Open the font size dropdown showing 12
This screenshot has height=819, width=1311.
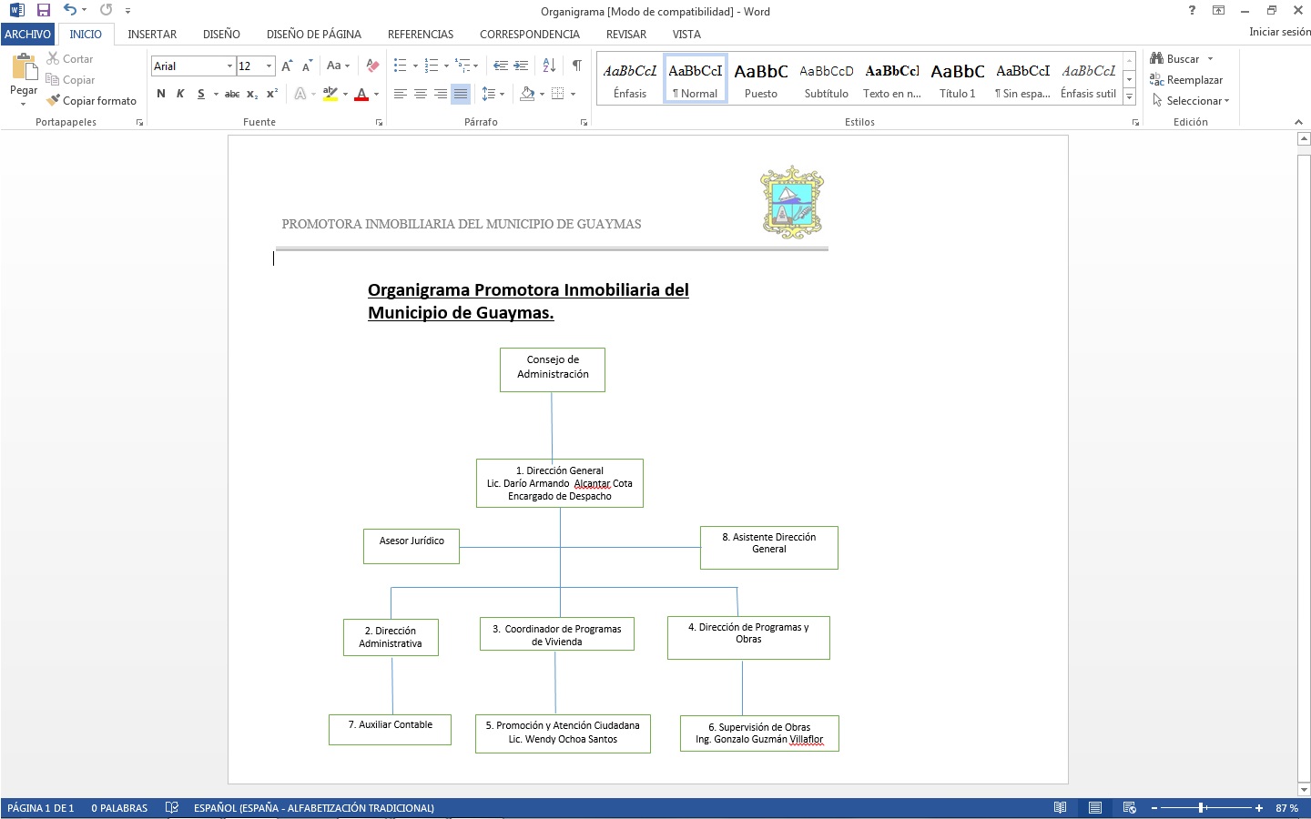[269, 66]
